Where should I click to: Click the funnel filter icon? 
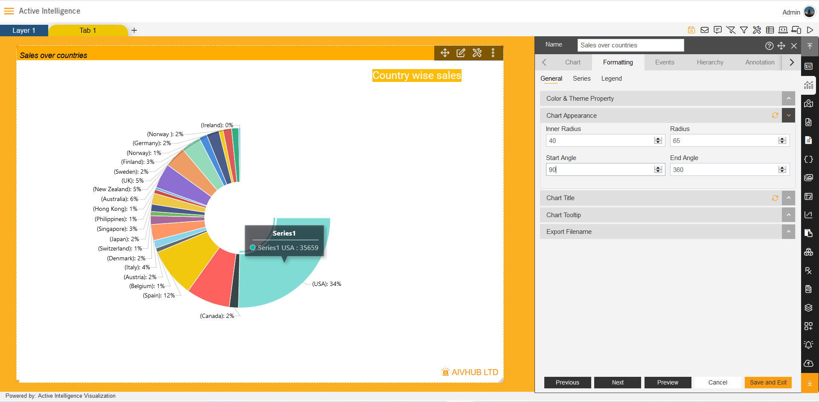[744, 30]
